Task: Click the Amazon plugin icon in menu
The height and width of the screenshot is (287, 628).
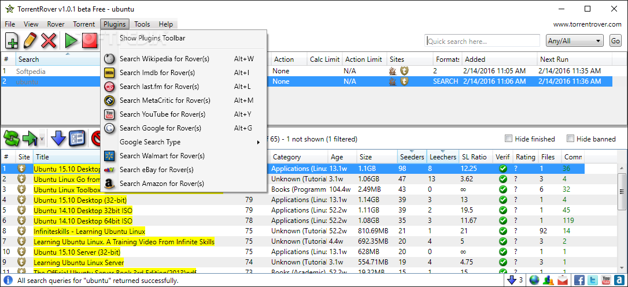Action: [x=109, y=184]
